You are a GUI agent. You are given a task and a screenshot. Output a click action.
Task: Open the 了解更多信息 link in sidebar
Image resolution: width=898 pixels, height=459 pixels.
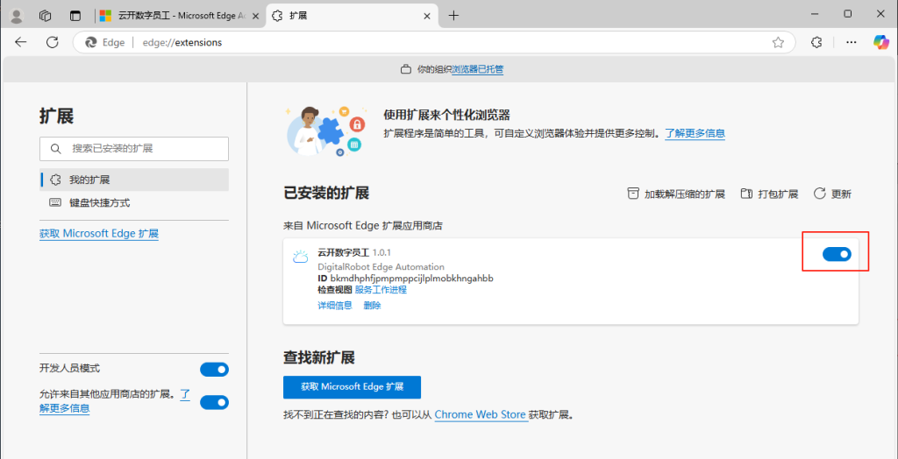pyautogui.click(x=65, y=408)
